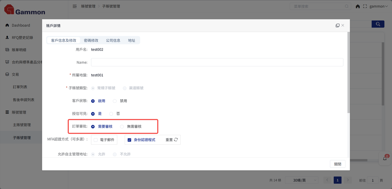This screenshot has width=392, height=189.
Task: Check the 電子郵件 MFA checkbox
Action: click(x=96, y=140)
